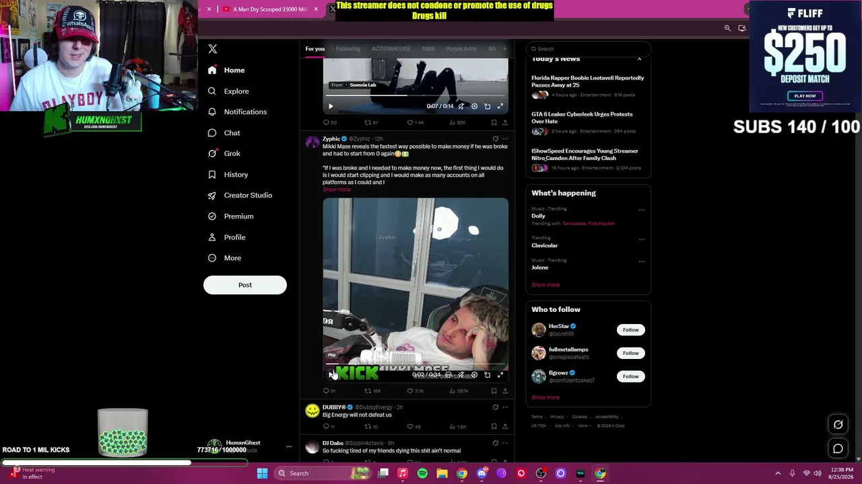
Task: Share the Somnia Lab video post
Action: pos(505,122)
